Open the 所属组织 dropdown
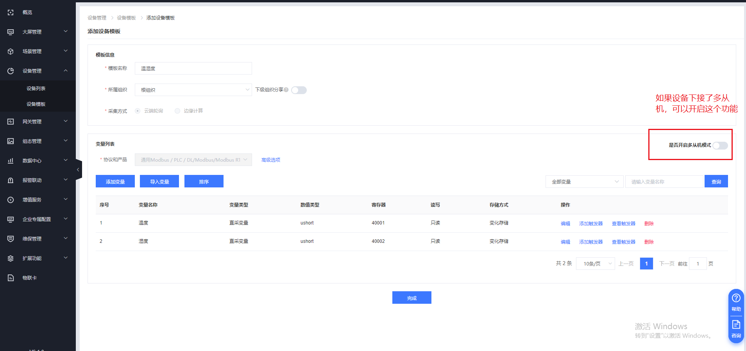This screenshot has height=351, width=746. pos(193,90)
